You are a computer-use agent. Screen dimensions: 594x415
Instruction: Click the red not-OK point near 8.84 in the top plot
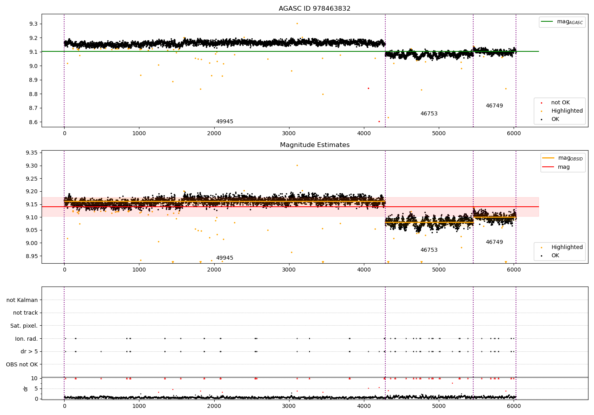[368, 88]
